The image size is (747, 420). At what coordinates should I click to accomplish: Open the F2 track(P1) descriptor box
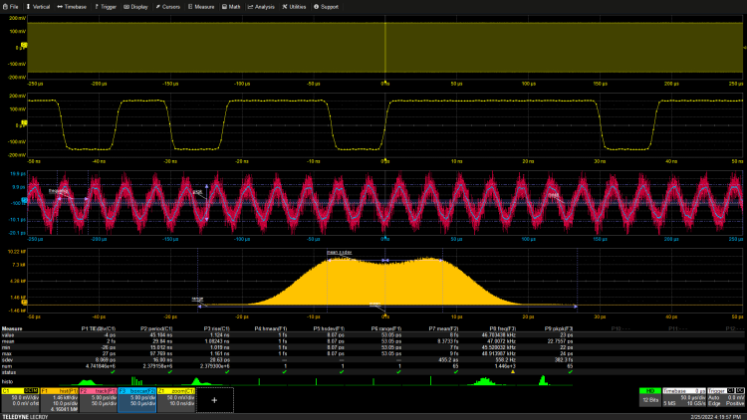click(99, 400)
